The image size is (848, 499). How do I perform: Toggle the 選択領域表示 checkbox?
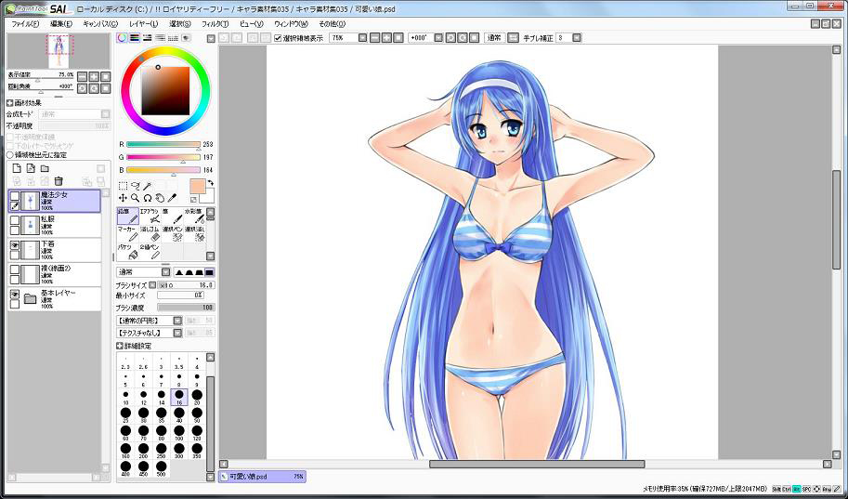tap(279, 38)
